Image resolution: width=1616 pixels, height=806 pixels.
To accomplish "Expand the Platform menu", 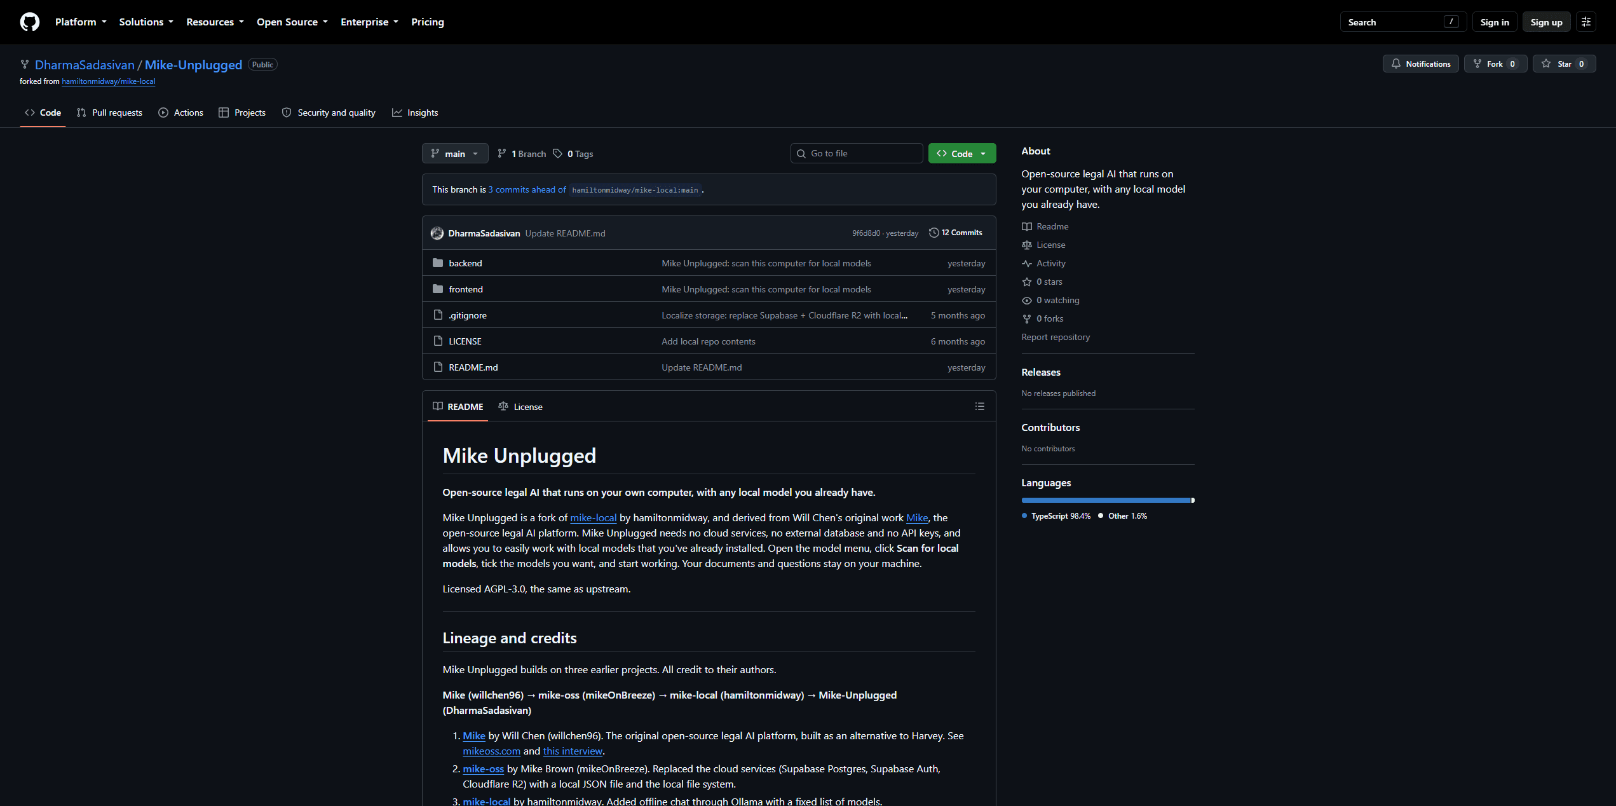I will point(81,22).
